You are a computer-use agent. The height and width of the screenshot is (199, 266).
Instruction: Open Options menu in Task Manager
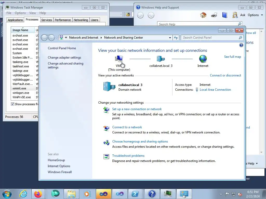[x=20, y=13]
